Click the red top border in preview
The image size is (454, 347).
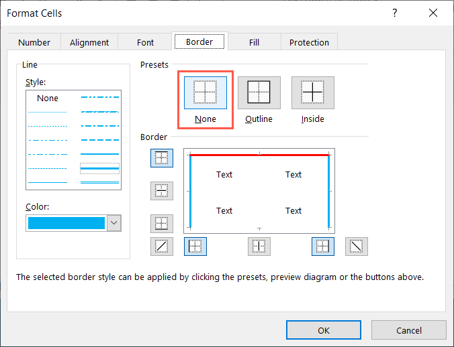(259, 155)
